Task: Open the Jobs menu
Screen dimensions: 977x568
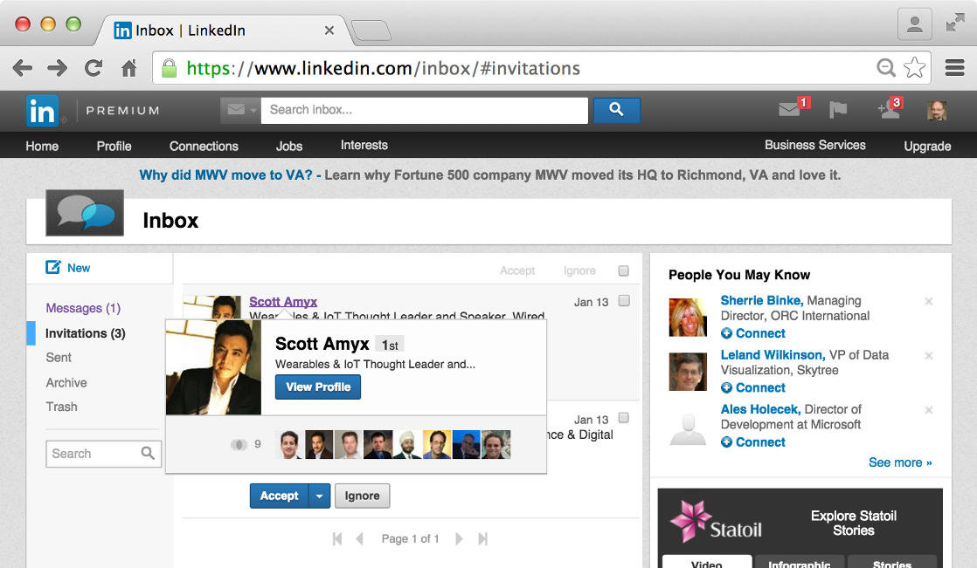Action: pos(289,146)
